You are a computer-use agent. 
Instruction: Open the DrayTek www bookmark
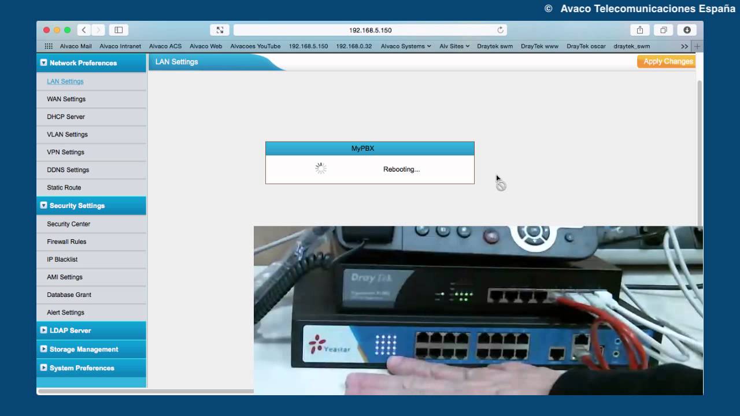point(539,46)
